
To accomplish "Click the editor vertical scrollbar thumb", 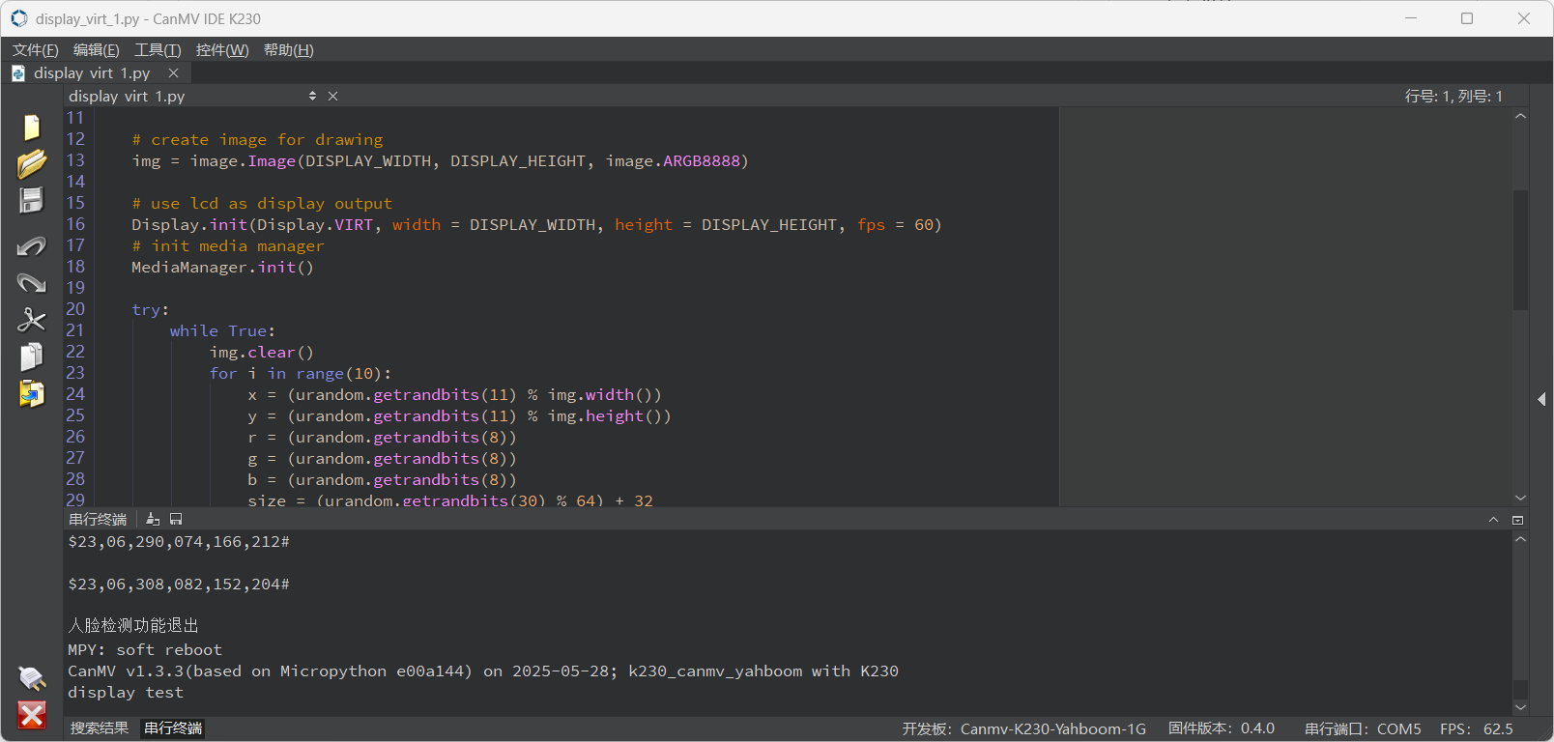I will (1520, 251).
